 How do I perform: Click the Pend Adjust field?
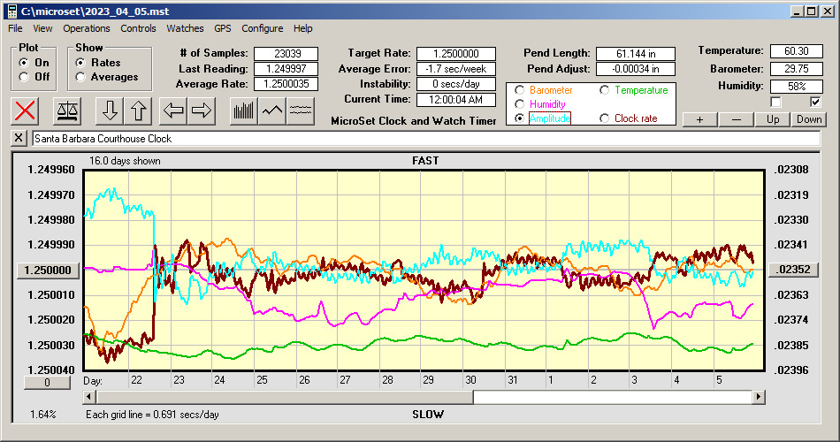636,69
